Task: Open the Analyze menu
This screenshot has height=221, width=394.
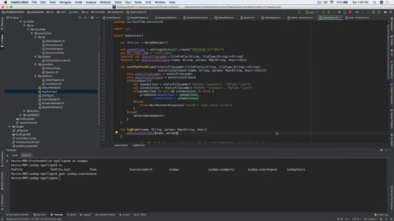Action: click(x=90, y=2)
